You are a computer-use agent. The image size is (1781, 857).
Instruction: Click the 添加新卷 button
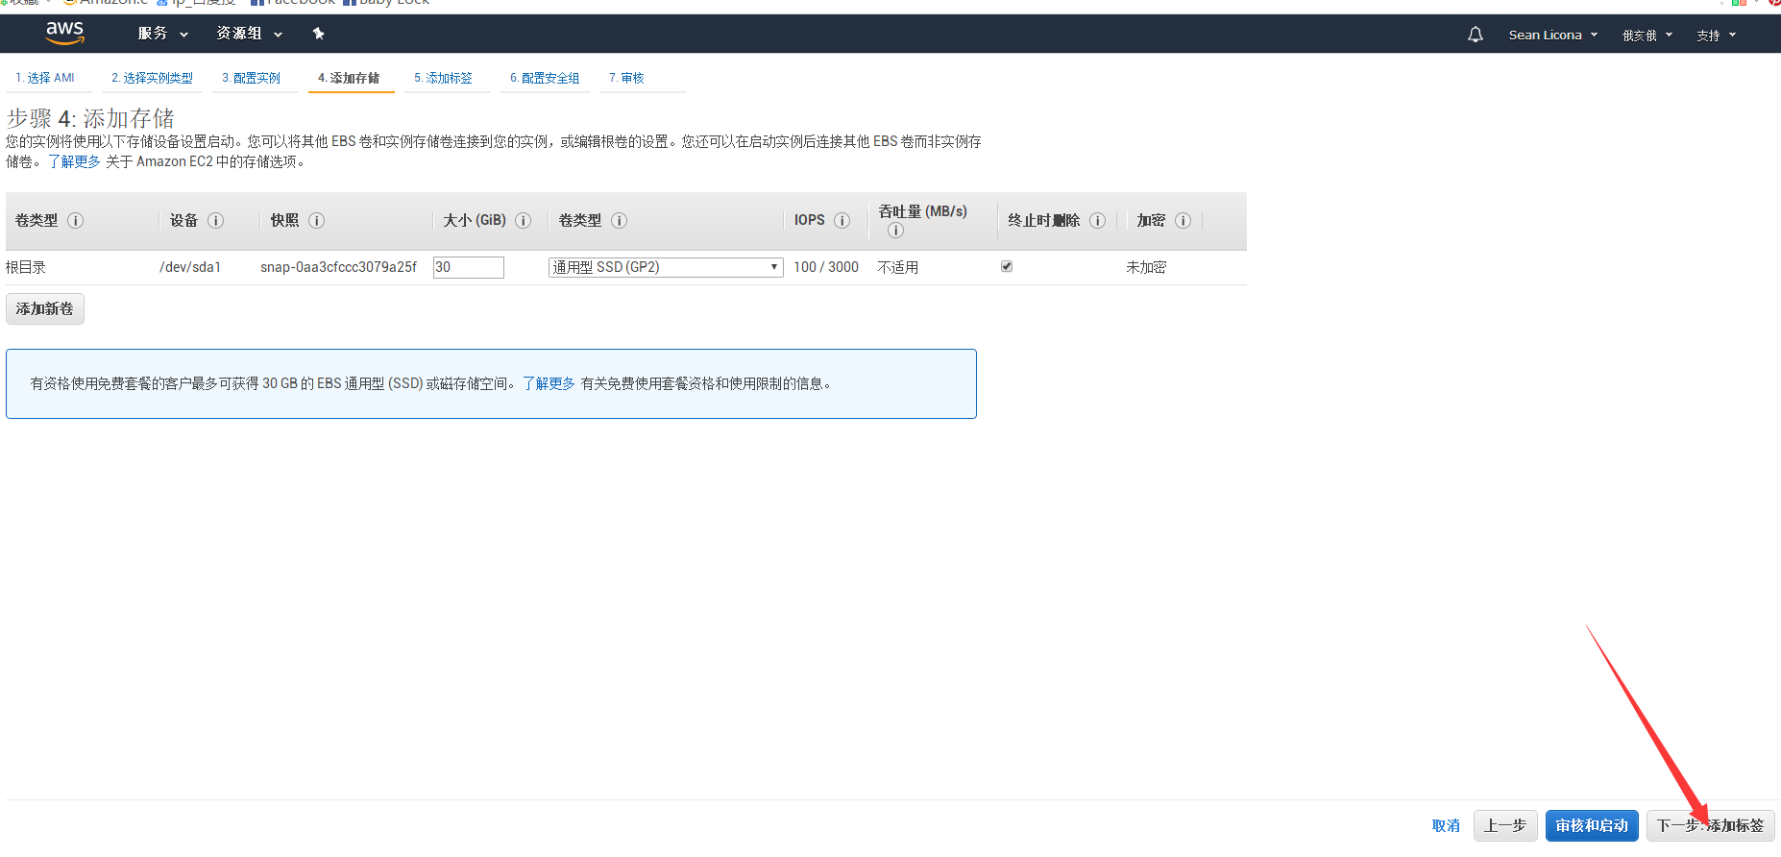coord(45,308)
